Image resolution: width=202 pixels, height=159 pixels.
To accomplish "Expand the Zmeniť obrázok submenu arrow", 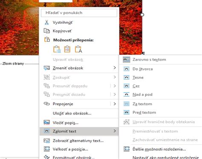I will [x=115, y=68].
